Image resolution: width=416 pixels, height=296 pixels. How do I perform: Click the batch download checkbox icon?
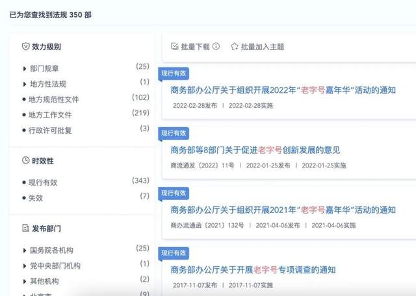click(175, 46)
